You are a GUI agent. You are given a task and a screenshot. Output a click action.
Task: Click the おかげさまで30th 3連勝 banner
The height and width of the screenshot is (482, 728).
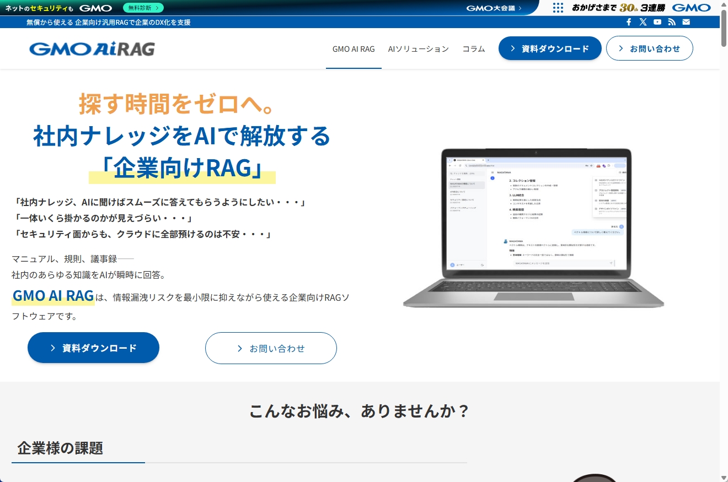(618, 8)
